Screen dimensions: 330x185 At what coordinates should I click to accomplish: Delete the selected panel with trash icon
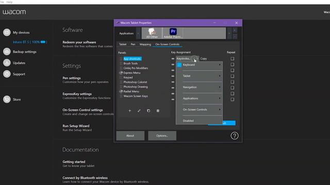coord(158,110)
